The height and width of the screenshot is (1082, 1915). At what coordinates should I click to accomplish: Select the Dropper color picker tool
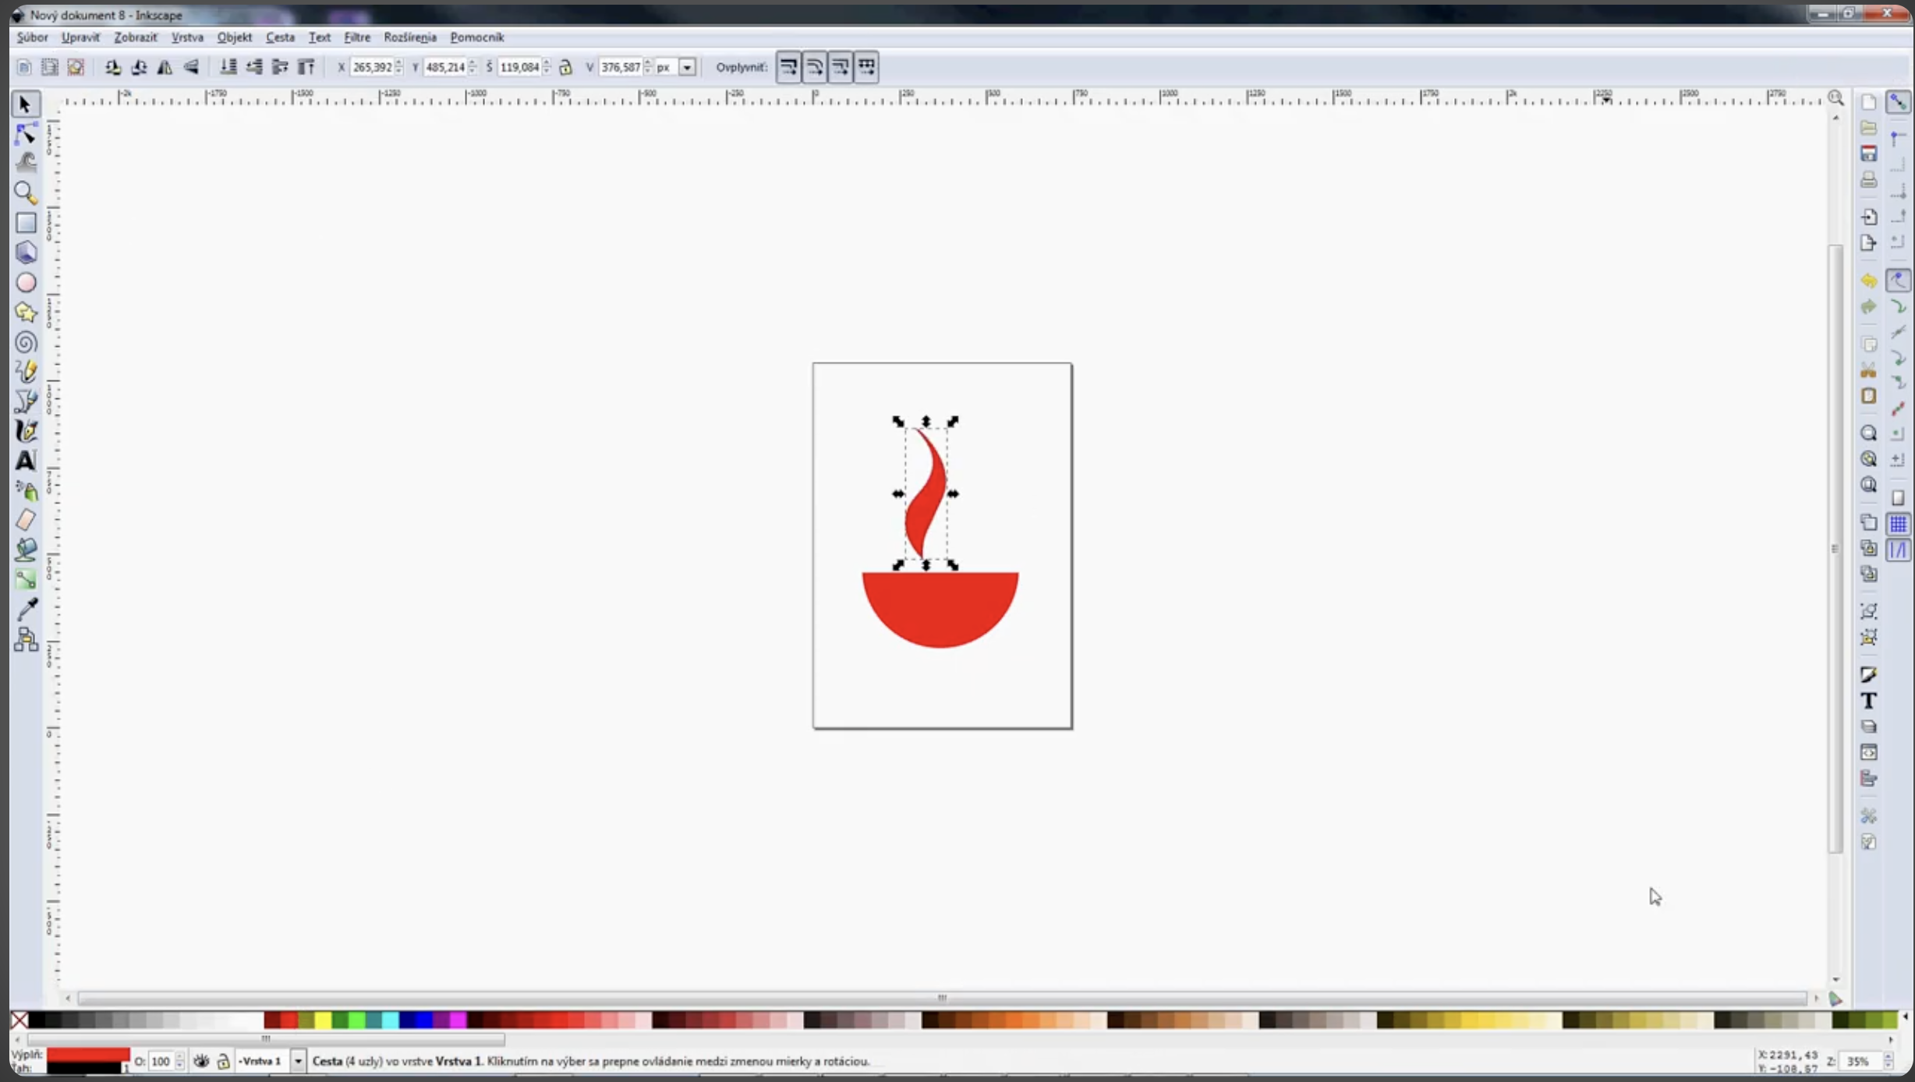tap(26, 609)
